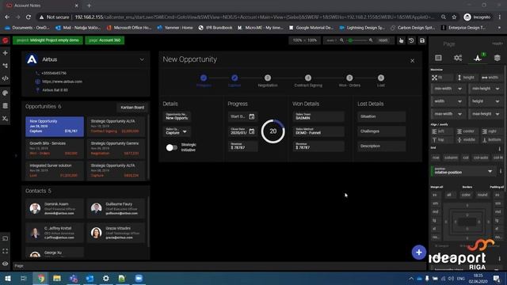
Task: Open the max-height dropdown
Action: coord(486,114)
